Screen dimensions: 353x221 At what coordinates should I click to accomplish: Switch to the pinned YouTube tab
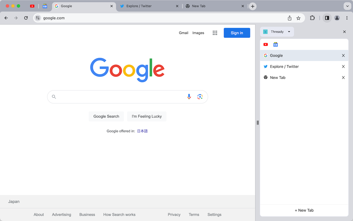point(32,6)
